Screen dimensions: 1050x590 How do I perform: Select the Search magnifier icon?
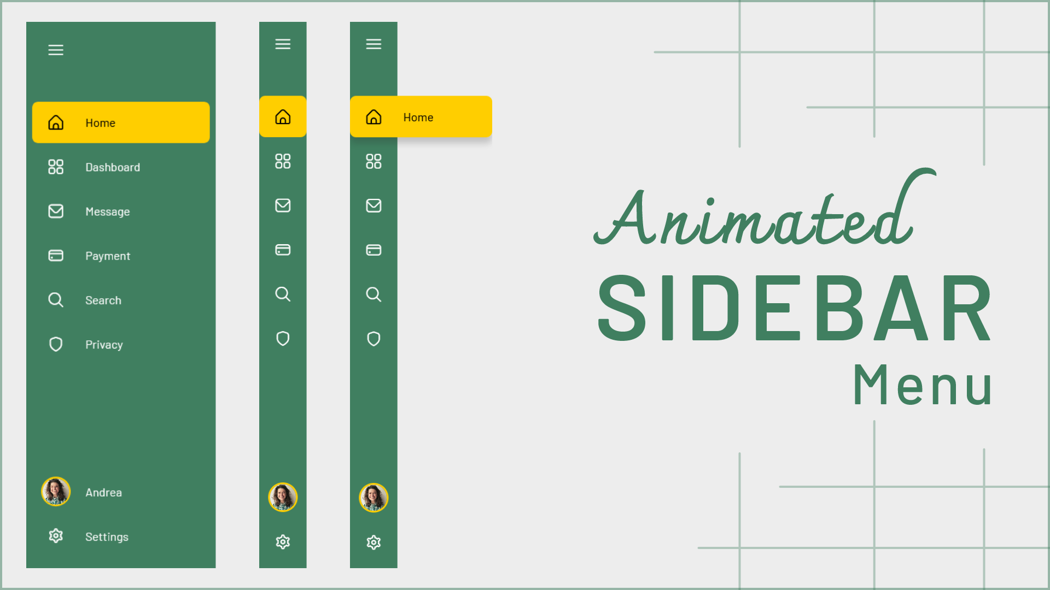pos(56,300)
